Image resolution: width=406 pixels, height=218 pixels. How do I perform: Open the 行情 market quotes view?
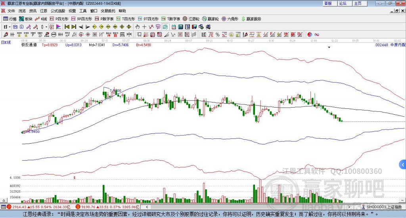coord(10,19)
